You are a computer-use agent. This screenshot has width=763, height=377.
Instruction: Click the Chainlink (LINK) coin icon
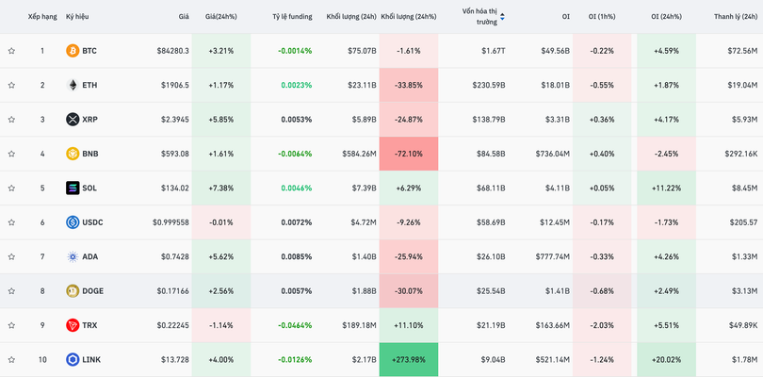73,360
